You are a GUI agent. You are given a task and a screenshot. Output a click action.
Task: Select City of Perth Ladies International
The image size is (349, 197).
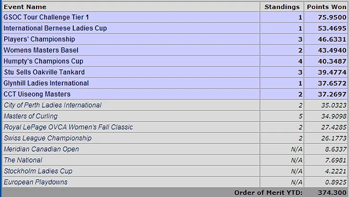tap(53, 105)
